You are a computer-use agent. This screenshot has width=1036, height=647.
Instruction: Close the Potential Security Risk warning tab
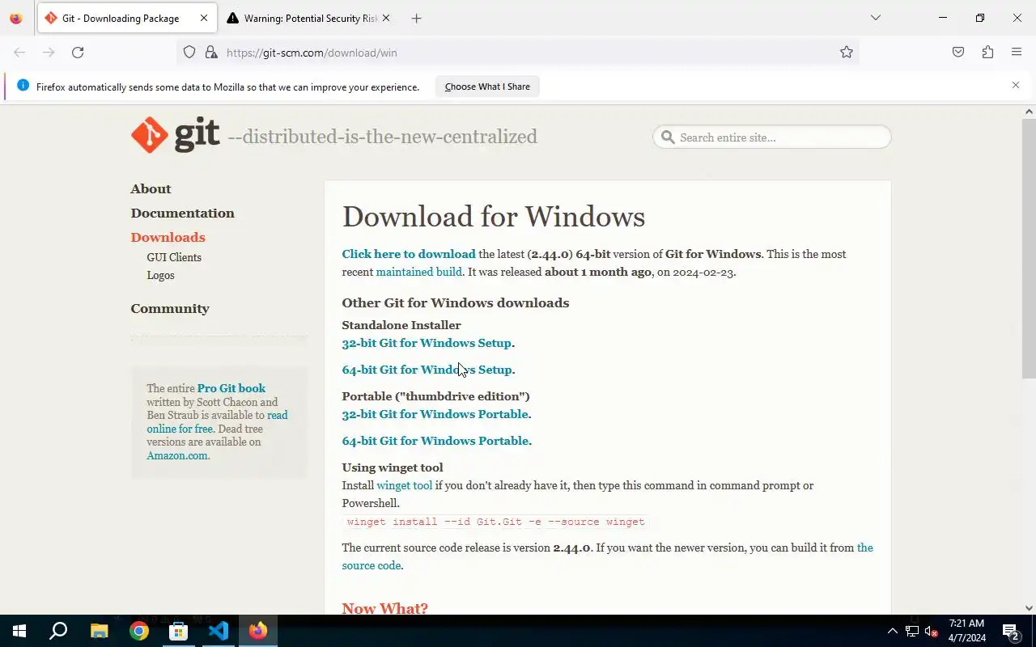pyautogui.click(x=385, y=18)
